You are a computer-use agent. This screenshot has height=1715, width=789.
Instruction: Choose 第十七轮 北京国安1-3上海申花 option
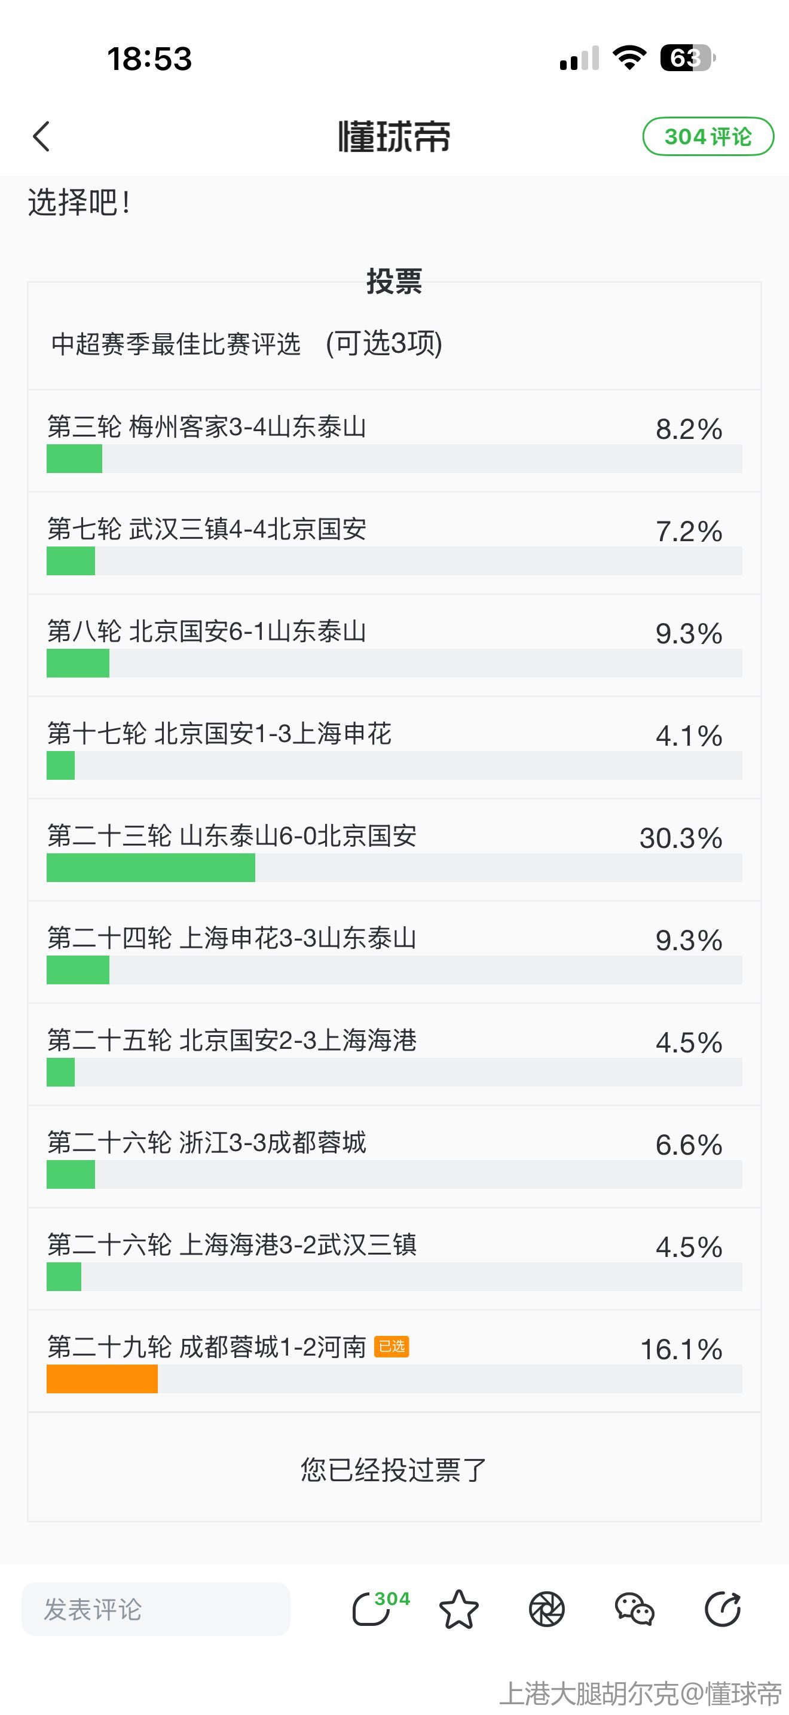click(x=219, y=734)
